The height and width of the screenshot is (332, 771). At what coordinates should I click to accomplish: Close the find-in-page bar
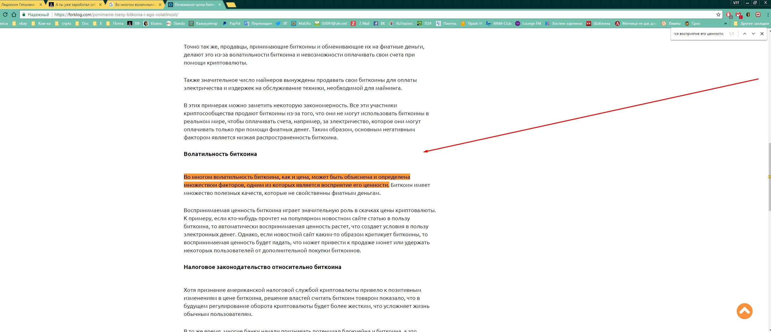(762, 34)
